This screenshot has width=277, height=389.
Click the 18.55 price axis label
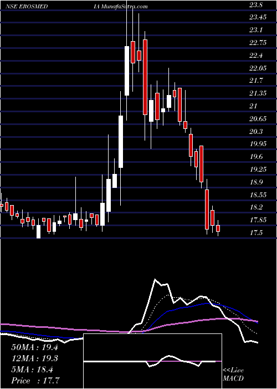(258, 194)
